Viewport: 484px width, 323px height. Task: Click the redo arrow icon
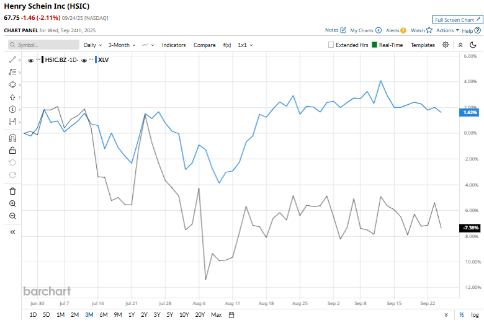12,175
